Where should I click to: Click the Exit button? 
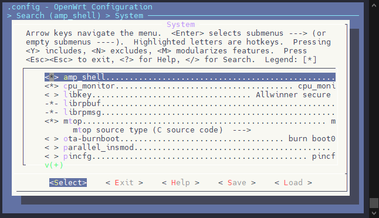[x=124, y=182]
